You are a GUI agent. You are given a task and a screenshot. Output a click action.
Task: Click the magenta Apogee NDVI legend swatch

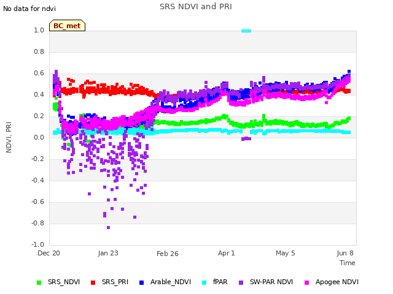tap(306, 282)
